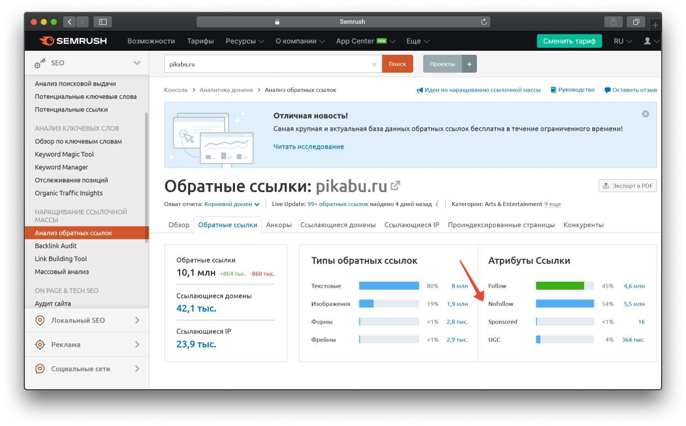Open Safari share button
The image size is (686, 426).
point(613,22)
